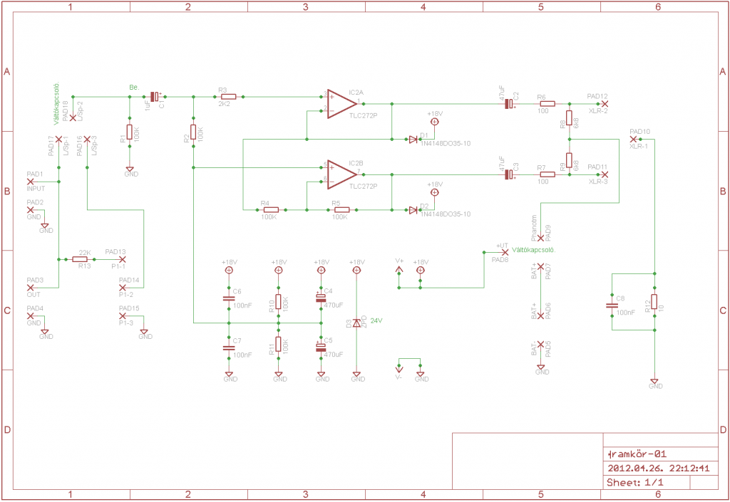Select the C8 100nF capacitor symbol
The width and height of the screenshot is (730, 502).
pos(612,305)
